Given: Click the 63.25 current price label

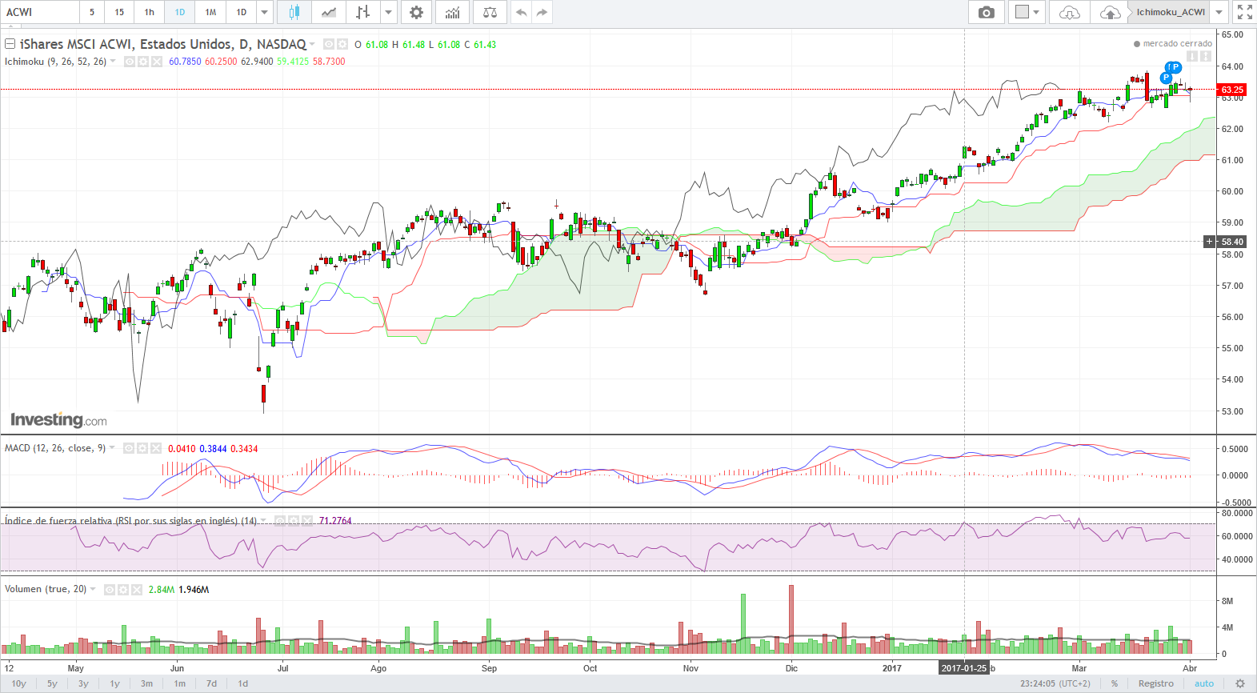Looking at the screenshot, I should [x=1232, y=90].
